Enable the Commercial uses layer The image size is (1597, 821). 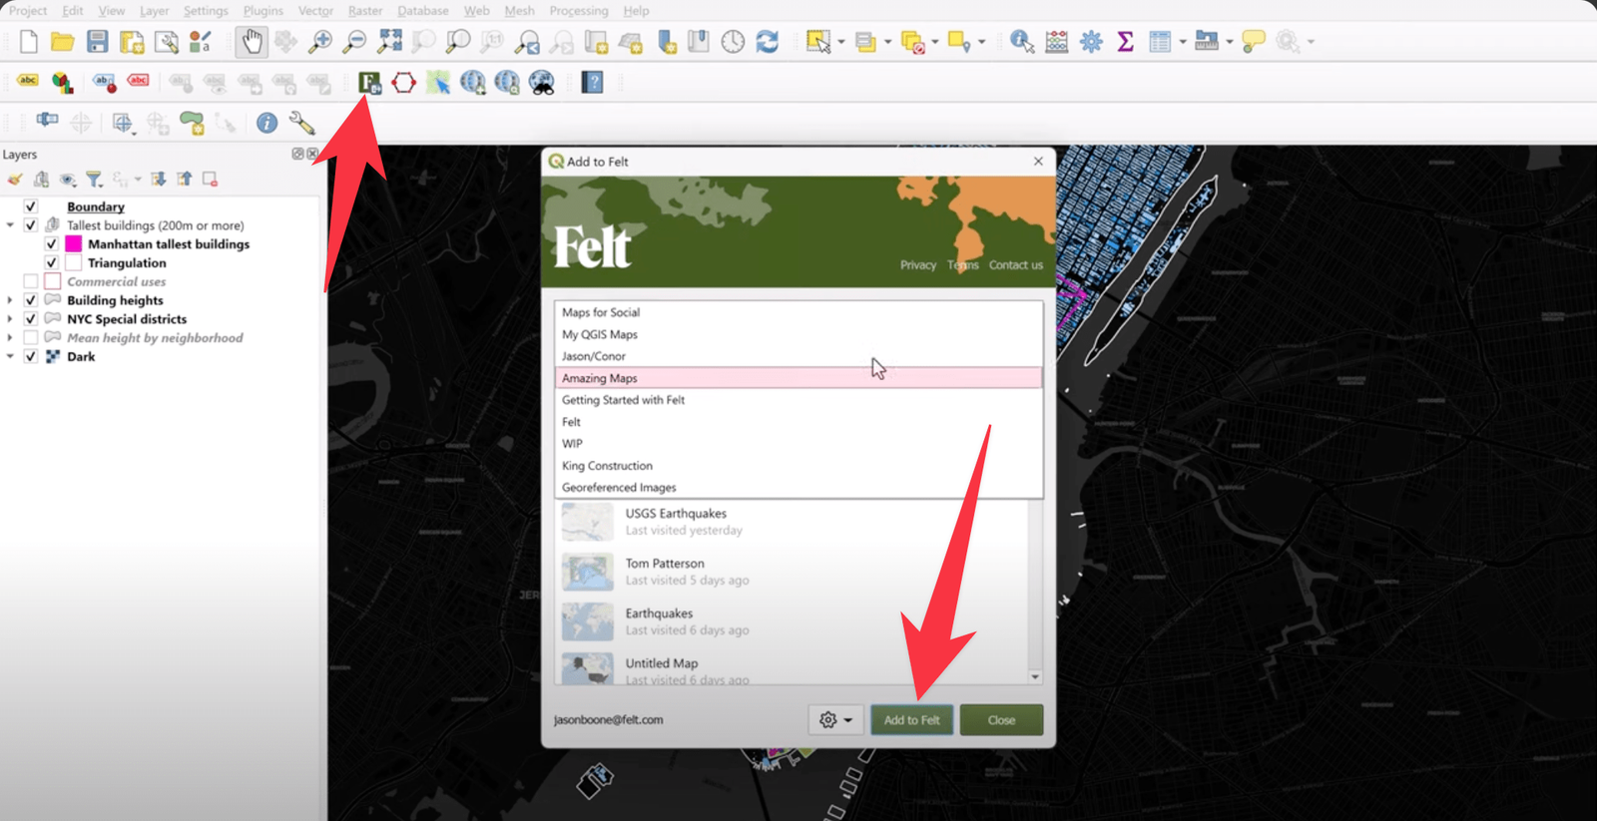31,281
